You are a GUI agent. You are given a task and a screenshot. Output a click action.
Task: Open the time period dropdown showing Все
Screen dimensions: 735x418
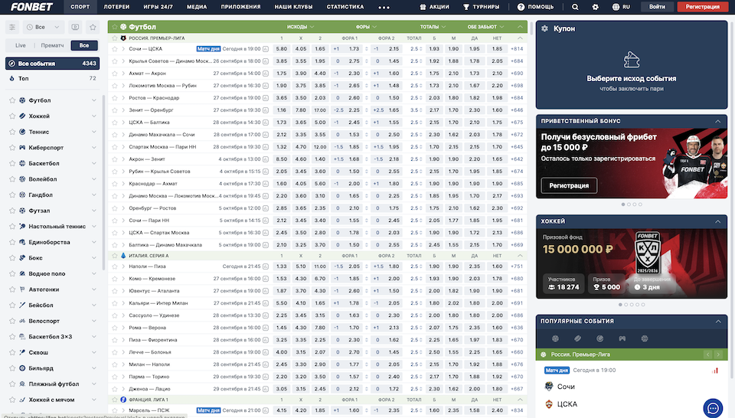[44, 27]
